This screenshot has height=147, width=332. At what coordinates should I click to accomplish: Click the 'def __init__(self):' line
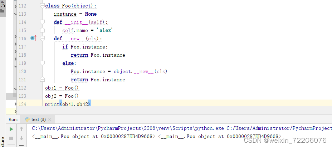[x=80, y=22]
